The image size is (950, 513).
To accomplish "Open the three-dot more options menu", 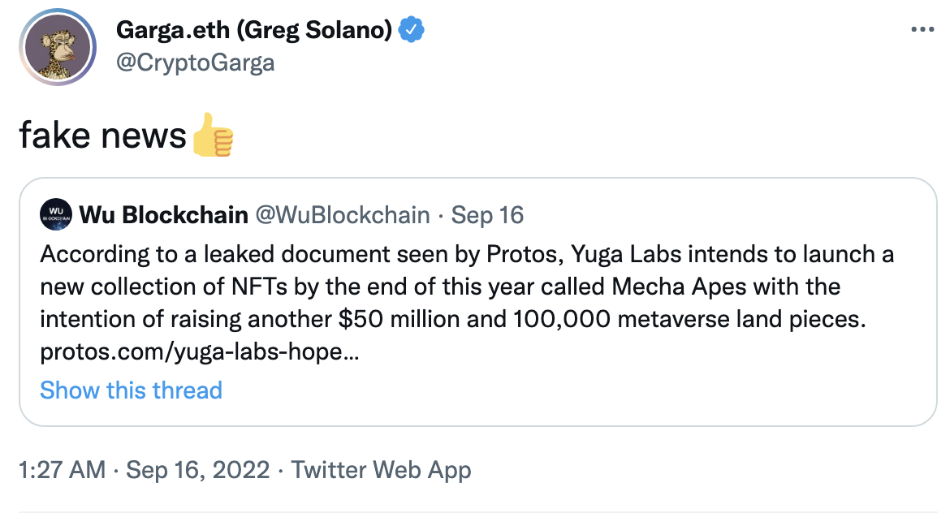I will [x=923, y=30].
